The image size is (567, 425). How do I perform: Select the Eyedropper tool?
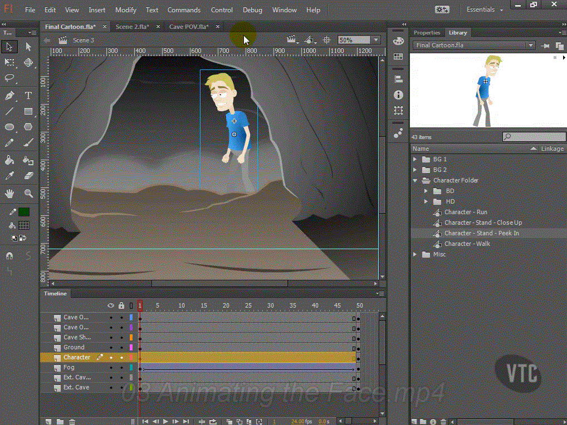pos(9,176)
